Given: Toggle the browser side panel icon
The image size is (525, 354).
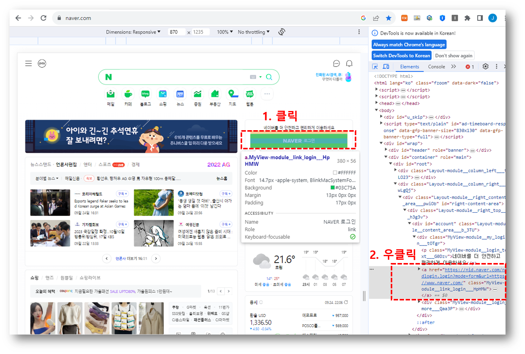Looking at the screenshot, I should (x=480, y=18).
